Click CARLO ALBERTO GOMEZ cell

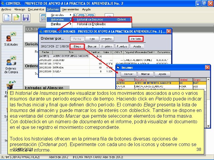138,60
